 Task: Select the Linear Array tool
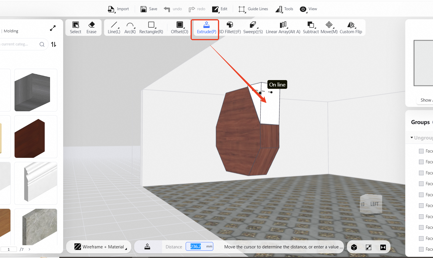[283, 28]
